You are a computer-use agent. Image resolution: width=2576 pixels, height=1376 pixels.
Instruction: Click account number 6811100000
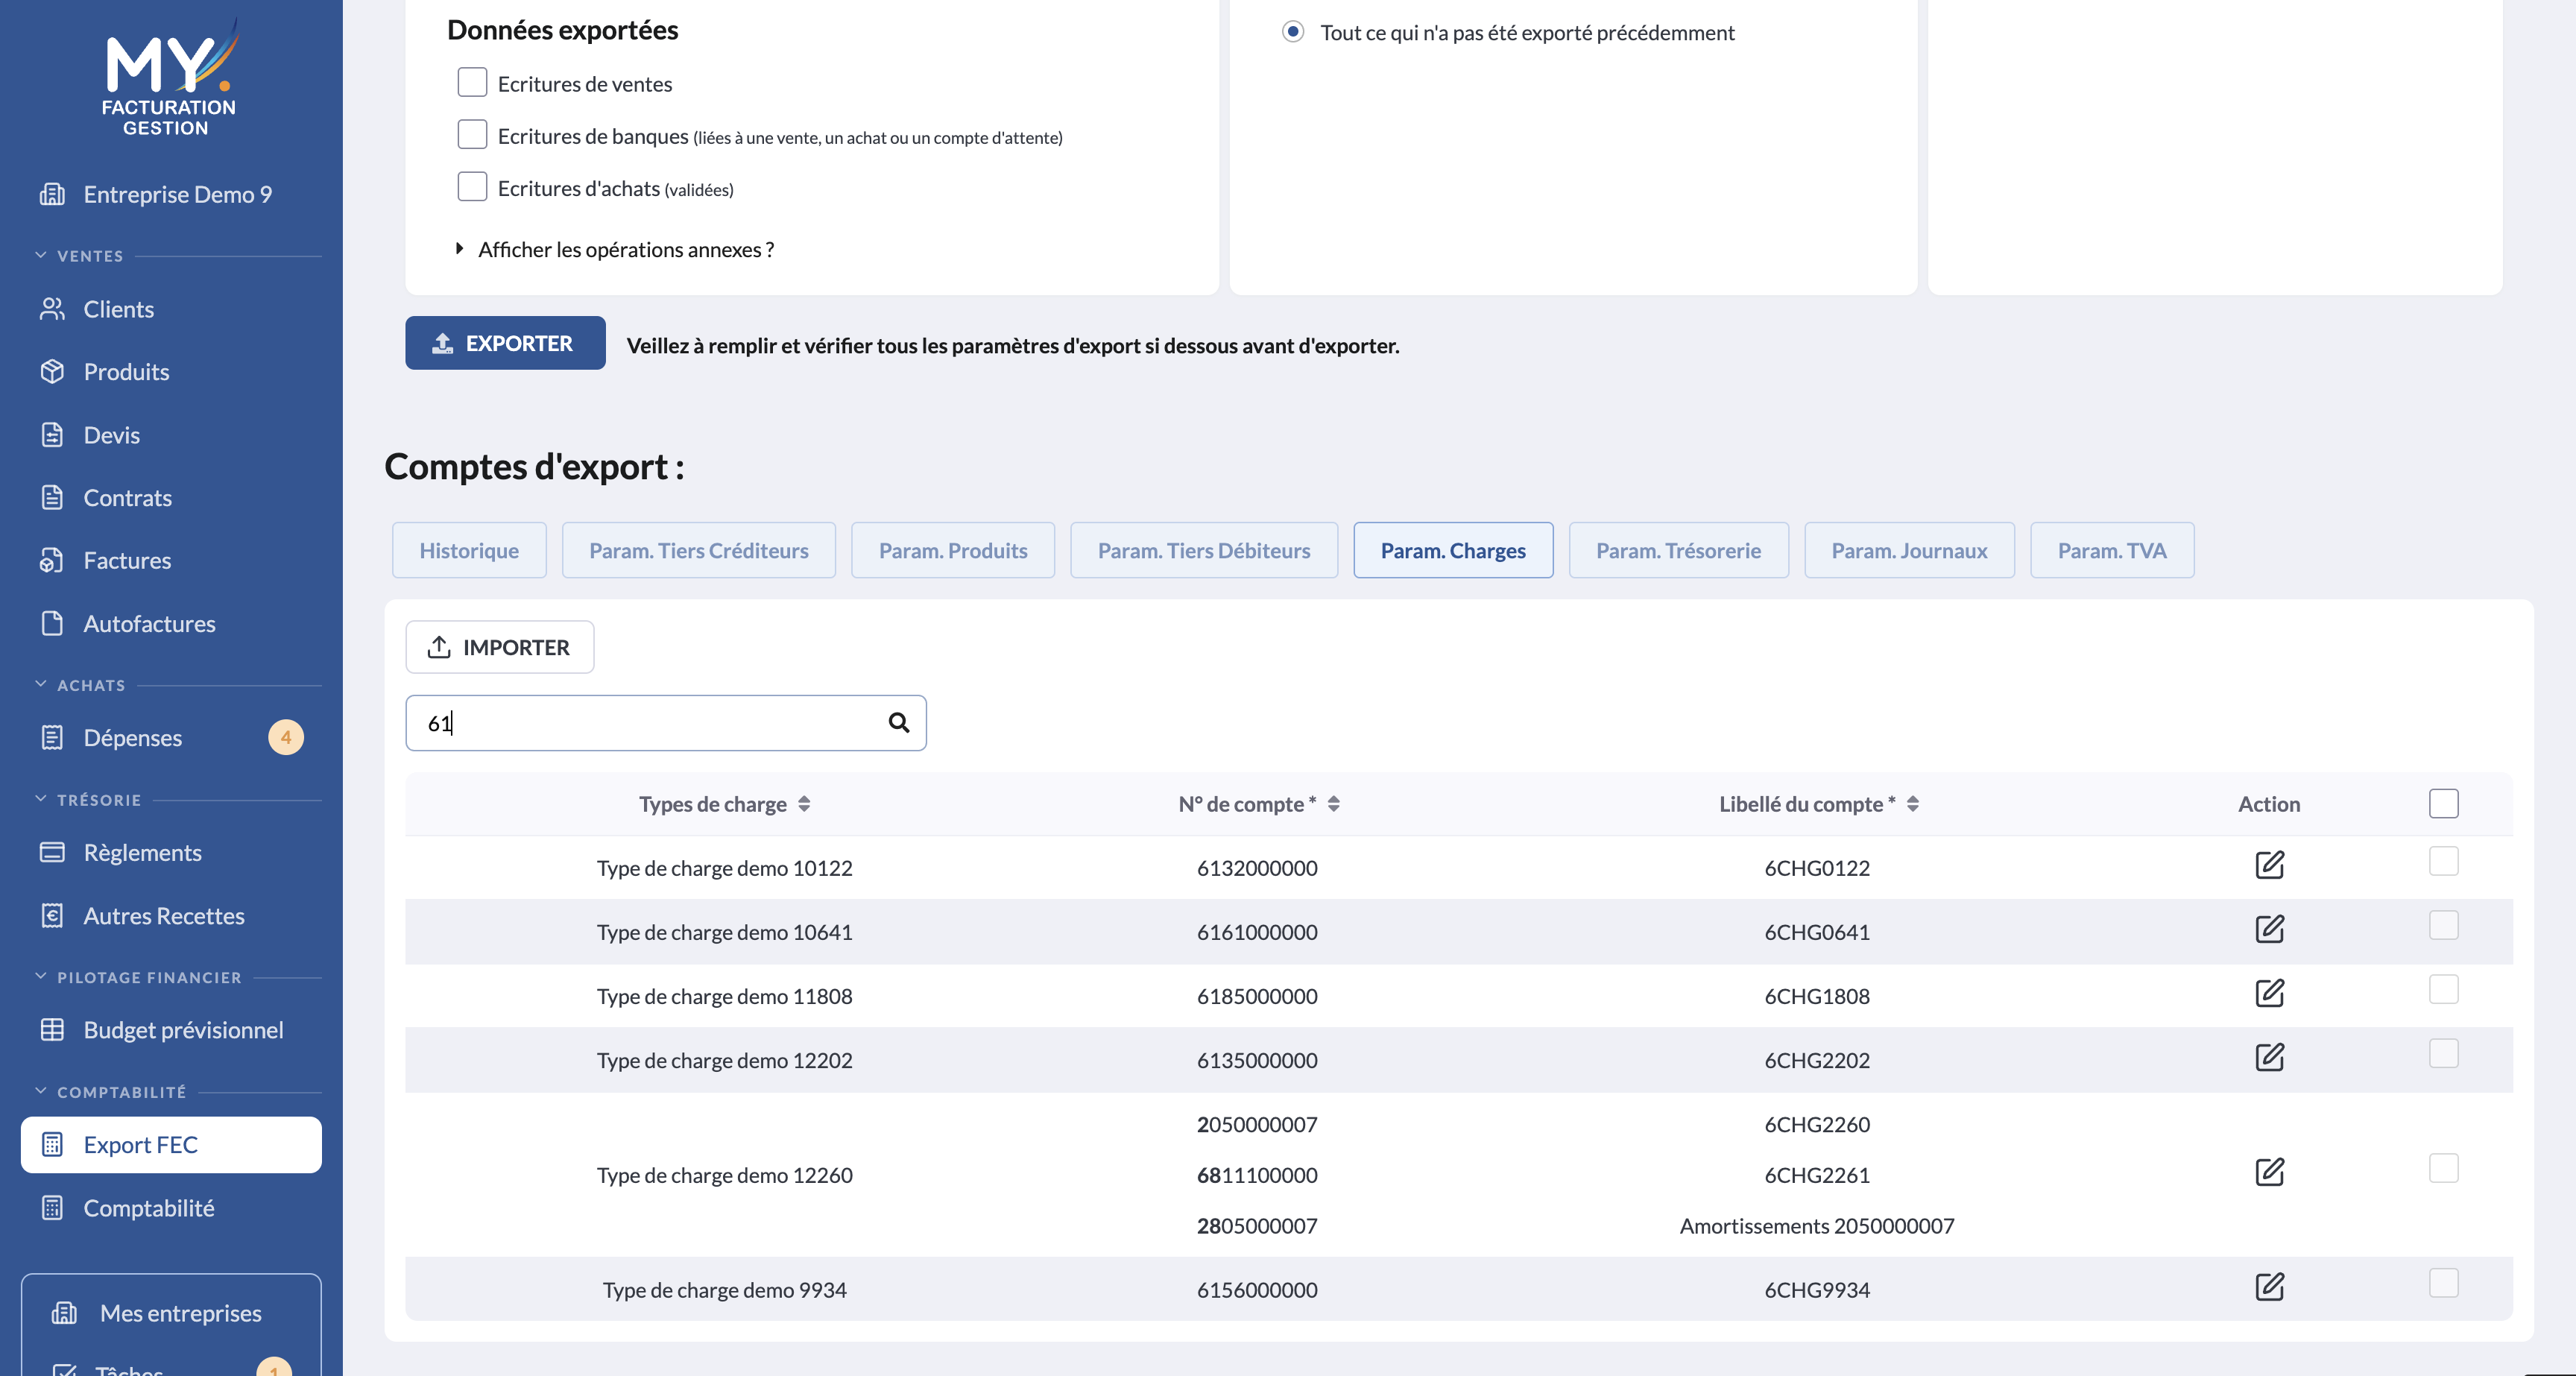pyautogui.click(x=1257, y=1175)
